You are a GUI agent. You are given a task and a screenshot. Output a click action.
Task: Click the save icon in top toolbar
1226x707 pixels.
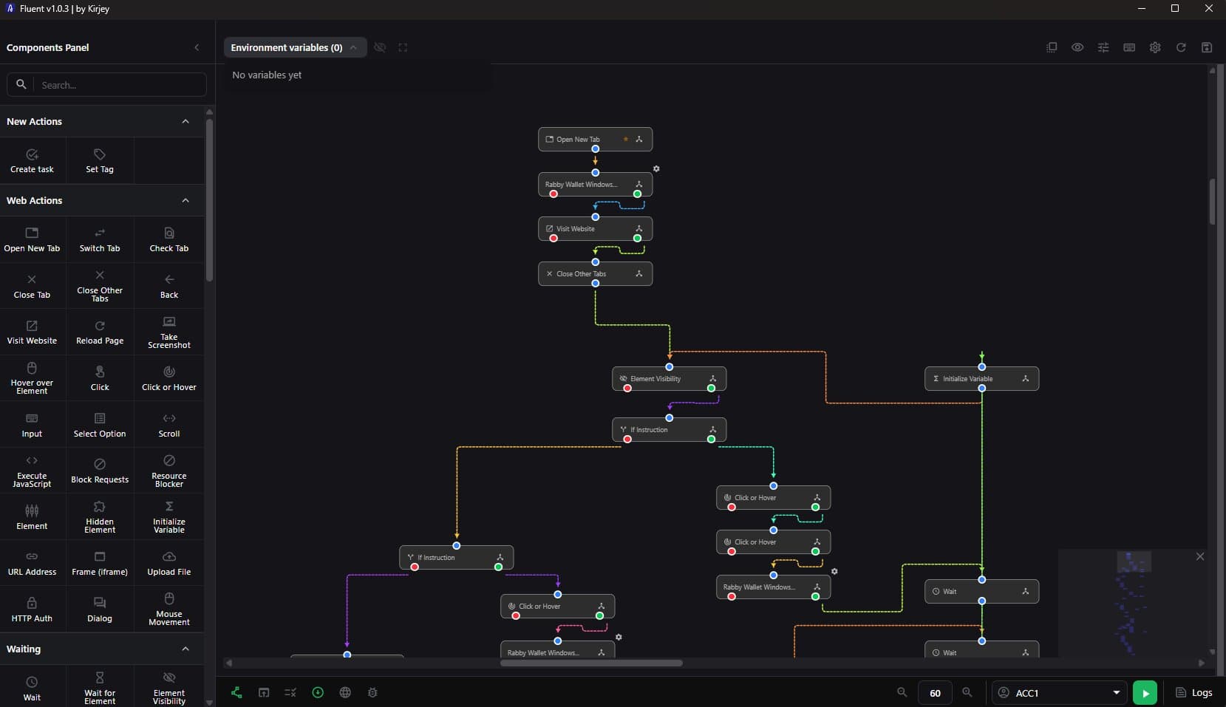point(1207,47)
